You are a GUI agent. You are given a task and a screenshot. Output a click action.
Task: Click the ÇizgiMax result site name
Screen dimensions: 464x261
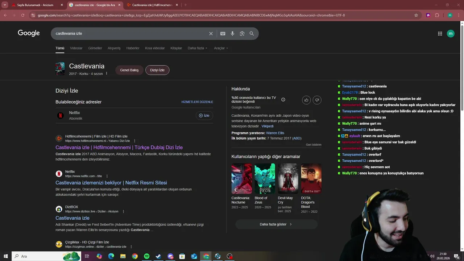click(x=87, y=242)
